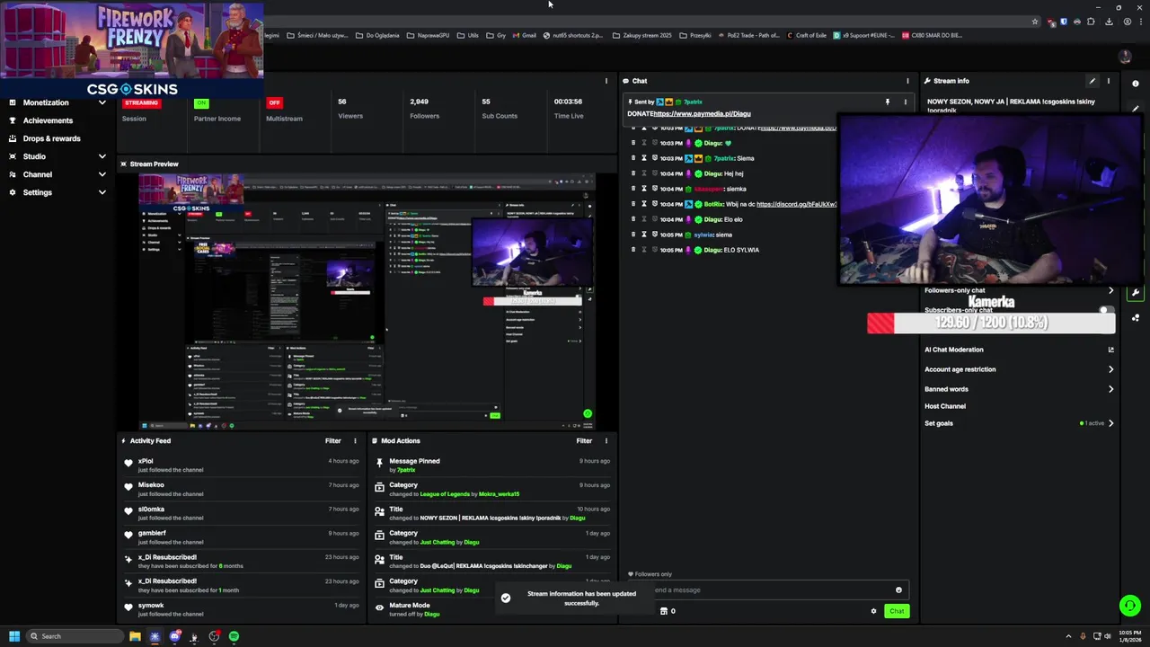Viewport: 1150px width, 647px height.
Task: Click username 7patrix in Message Pinned entry
Action: point(406,470)
